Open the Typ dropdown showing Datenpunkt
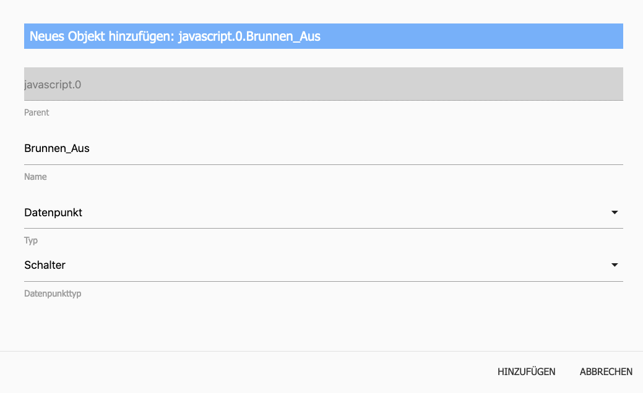Image resolution: width=643 pixels, height=393 pixels. pyautogui.click(x=309, y=213)
